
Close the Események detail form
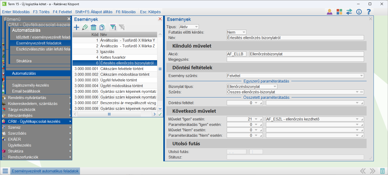370,19
